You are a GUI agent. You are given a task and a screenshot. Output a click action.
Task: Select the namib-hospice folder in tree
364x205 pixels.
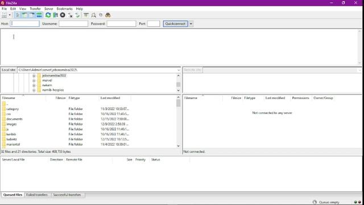(53, 90)
